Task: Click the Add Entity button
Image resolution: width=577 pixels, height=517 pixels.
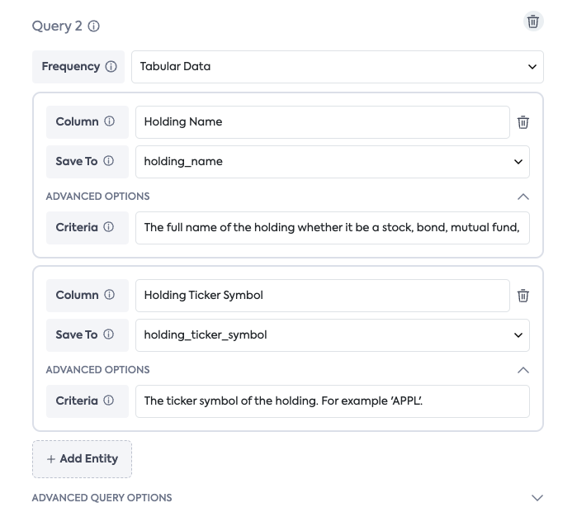Action: [82, 459]
